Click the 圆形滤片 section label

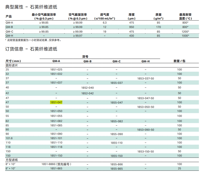11,65
